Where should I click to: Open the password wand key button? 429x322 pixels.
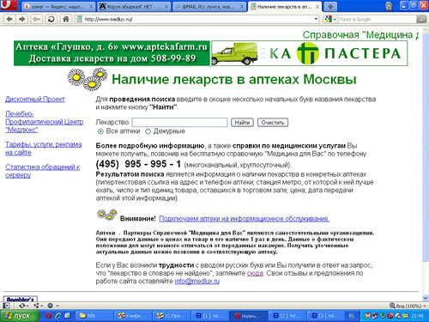point(36,19)
